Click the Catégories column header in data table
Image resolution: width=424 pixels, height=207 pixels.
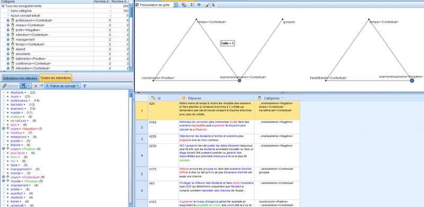pos(277,98)
